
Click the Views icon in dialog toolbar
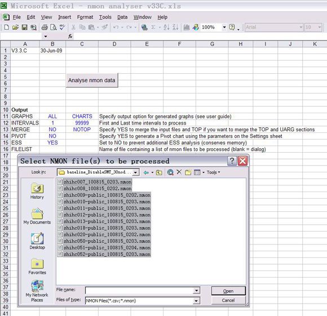(x=197, y=172)
